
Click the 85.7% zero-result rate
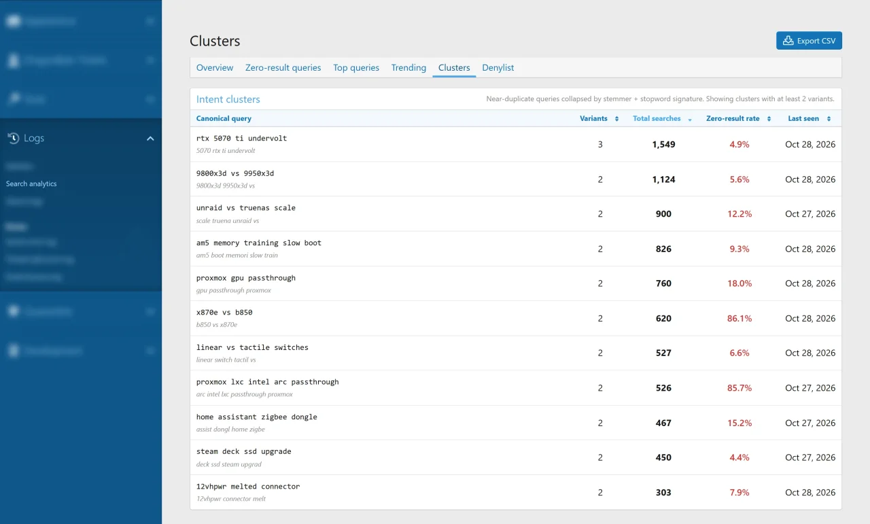739,388
